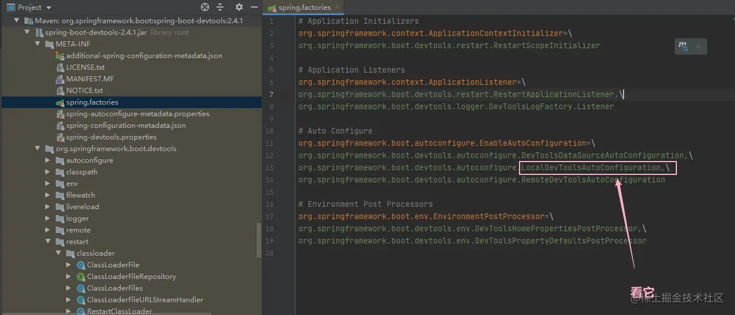Click the ClassLoaderFileURLStreamHandler class icon

[81, 300]
